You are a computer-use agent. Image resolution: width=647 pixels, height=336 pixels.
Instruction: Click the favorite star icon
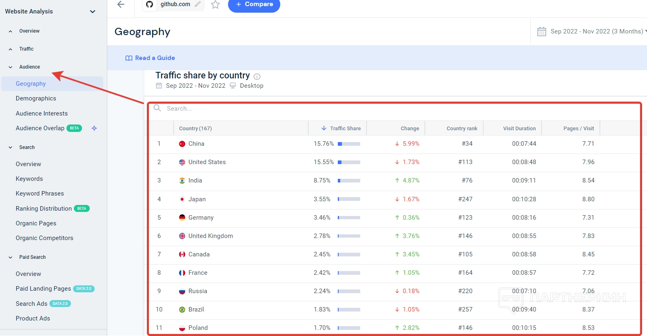point(215,5)
